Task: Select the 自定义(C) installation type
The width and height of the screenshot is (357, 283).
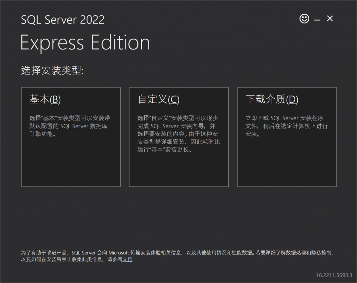Action: coord(179,137)
